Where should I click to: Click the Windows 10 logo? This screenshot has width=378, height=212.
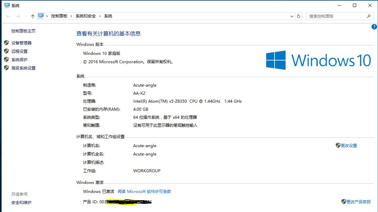318,60
